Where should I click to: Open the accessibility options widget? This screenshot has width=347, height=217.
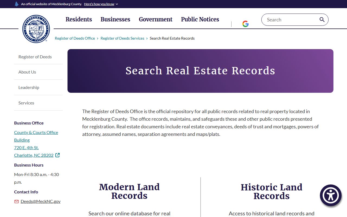click(331, 195)
